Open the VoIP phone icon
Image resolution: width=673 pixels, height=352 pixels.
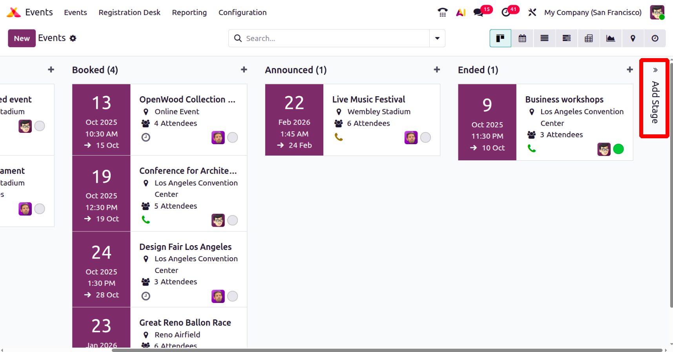(443, 13)
